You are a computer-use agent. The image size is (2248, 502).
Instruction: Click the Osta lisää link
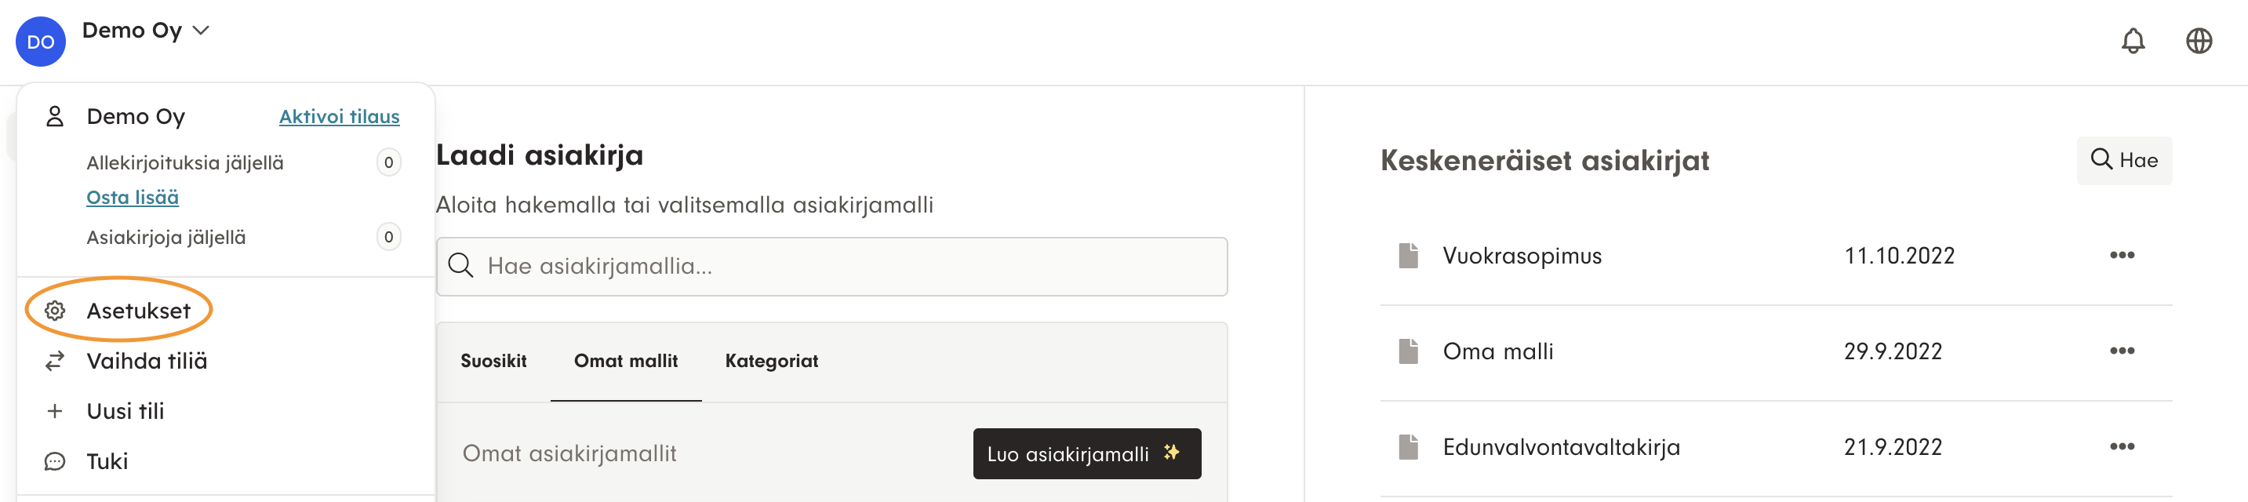[x=133, y=198]
